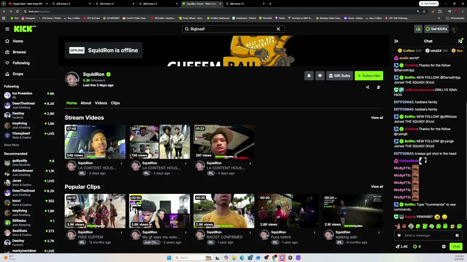Open Ice Poseidon's channel in Following list

[x=29, y=95]
